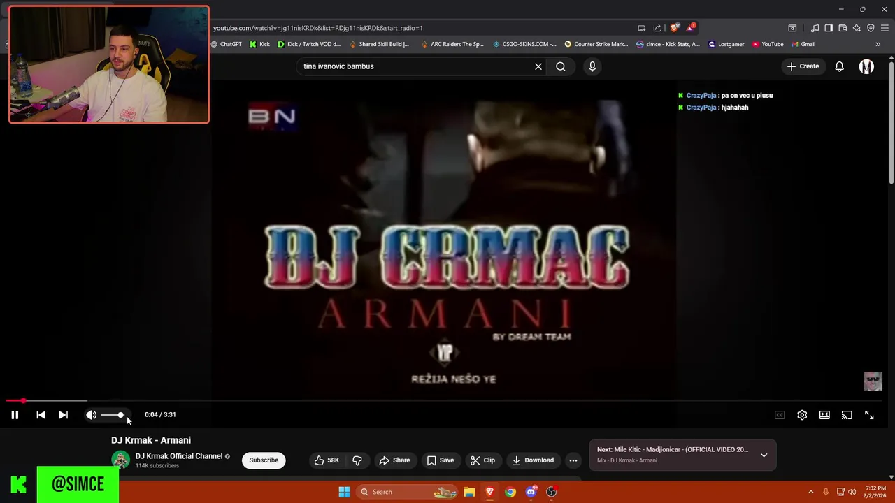Show more bookmarks chevron

point(878,44)
